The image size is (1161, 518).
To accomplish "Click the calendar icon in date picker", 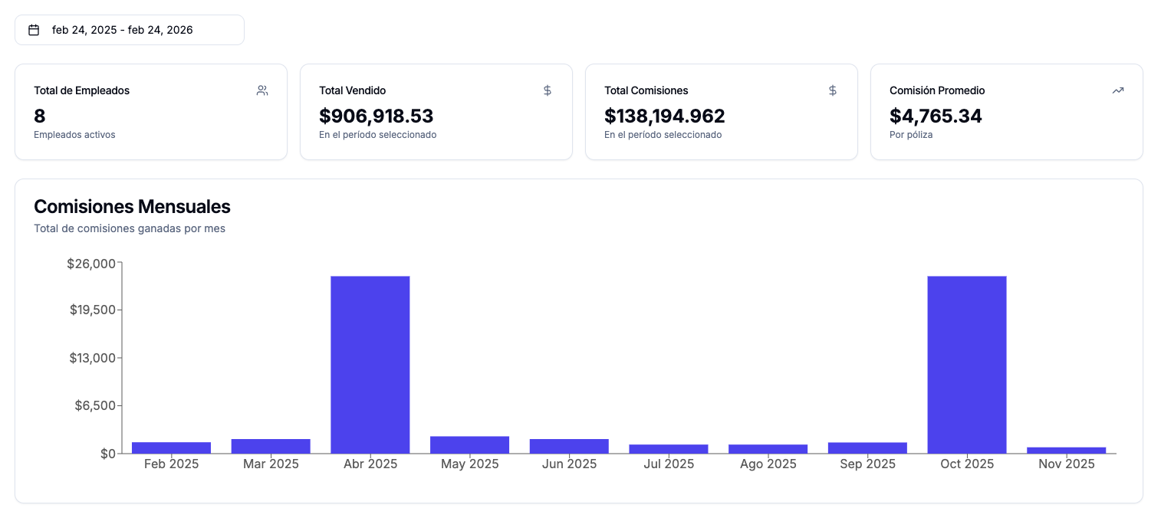I will (34, 30).
